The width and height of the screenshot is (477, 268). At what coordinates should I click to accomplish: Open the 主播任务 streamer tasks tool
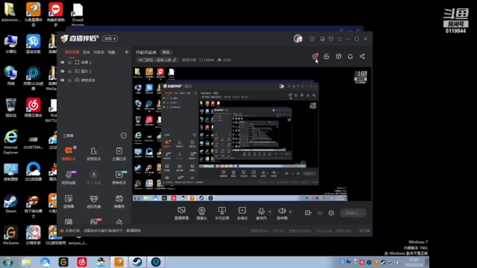119,153
